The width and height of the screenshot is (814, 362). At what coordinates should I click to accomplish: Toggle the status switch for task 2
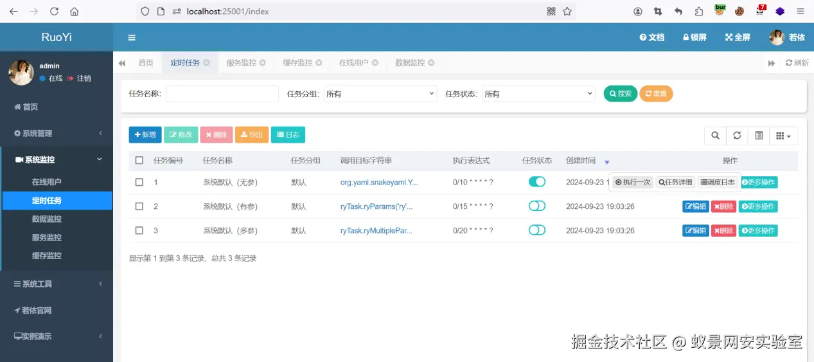(x=537, y=206)
